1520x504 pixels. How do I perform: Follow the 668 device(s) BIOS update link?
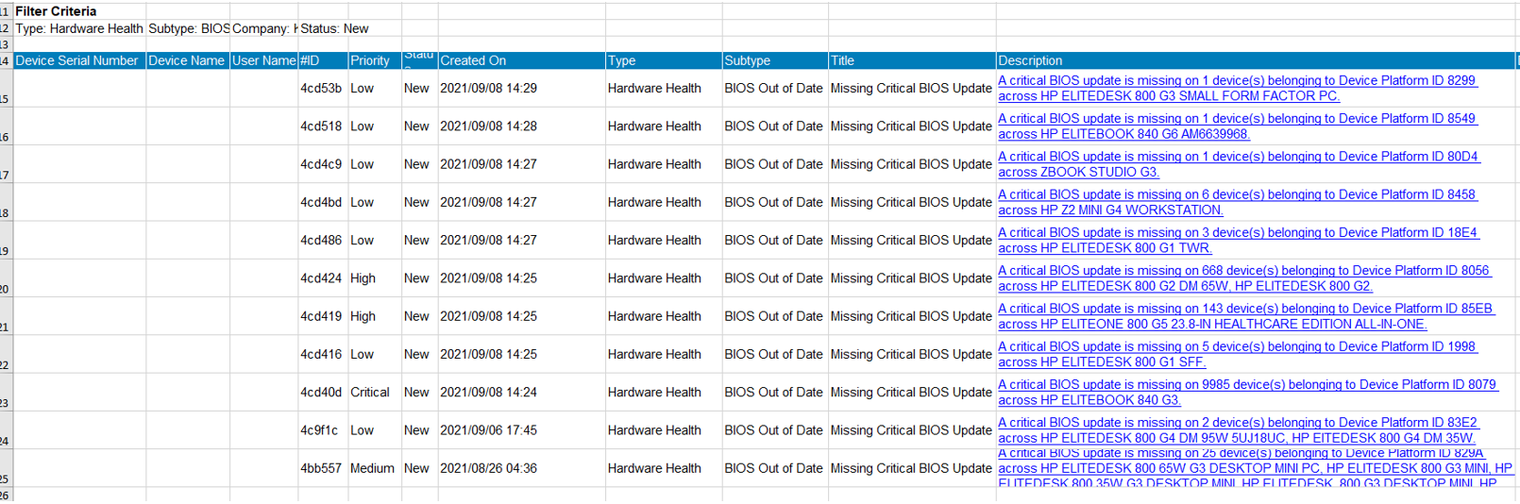pyautogui.click(x=1243, y=271)
